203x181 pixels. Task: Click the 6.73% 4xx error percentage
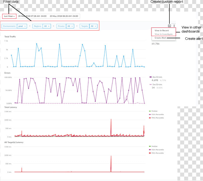163,80
